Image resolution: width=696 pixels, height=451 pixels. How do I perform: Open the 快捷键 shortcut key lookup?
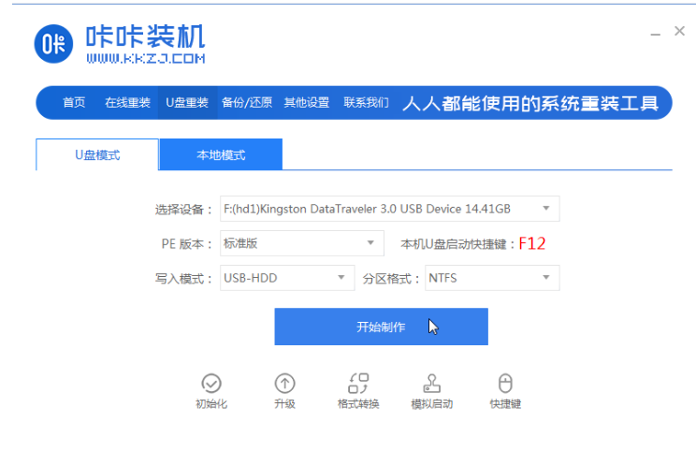(x=505, y=384)
